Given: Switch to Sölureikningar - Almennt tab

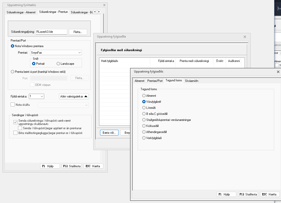Looking at the screenshot, I should click(x=21, y=12).
